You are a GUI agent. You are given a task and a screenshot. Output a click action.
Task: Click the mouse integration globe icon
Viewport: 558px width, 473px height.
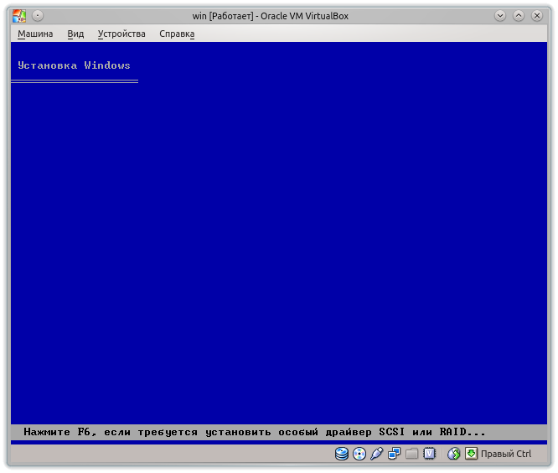point(454,454)
